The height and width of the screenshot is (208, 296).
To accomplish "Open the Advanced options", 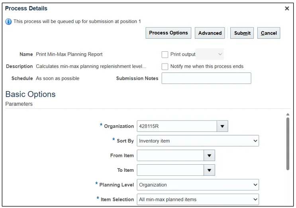I will (210, 33).
